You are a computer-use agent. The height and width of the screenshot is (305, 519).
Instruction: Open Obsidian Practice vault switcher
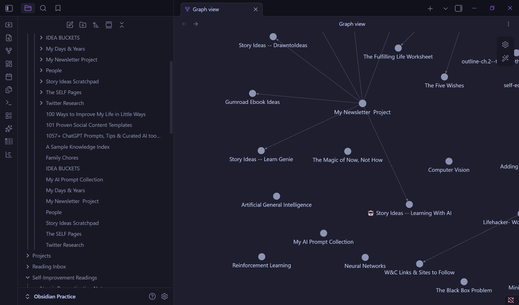click(50, 296)
